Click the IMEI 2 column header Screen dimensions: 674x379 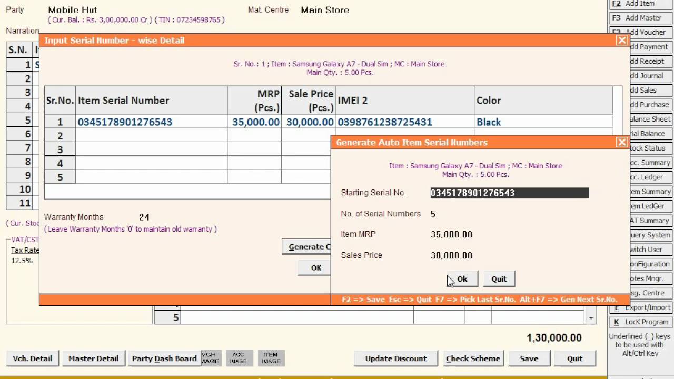pyautogui.click(x=404, y=100)
